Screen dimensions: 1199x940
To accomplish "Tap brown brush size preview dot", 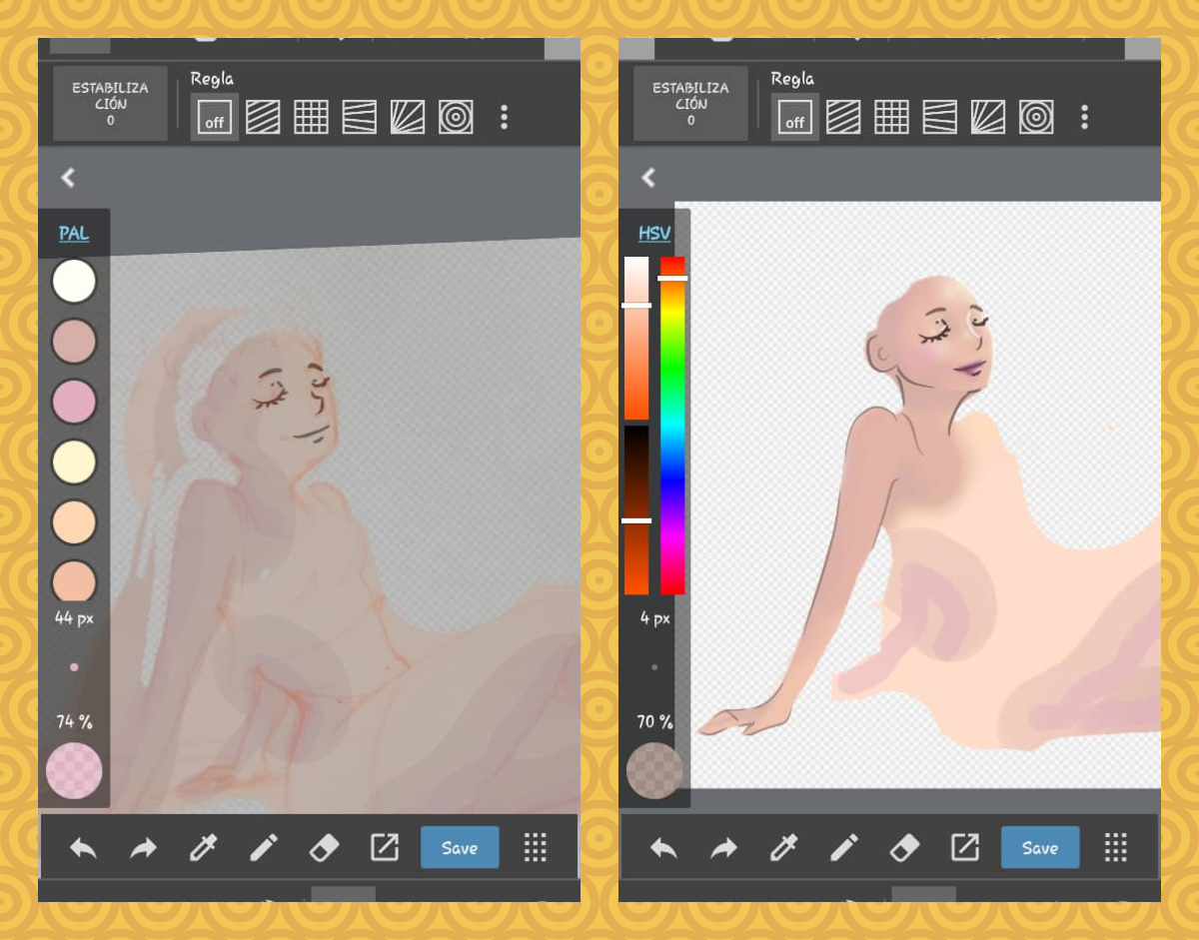I will (654, 667).
